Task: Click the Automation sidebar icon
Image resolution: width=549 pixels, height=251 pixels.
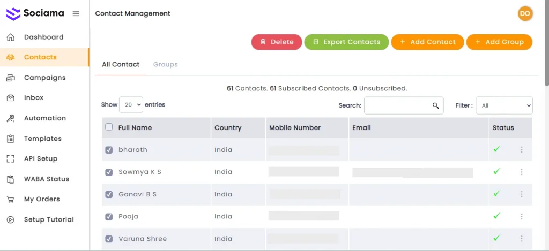Action: point(10,118)
